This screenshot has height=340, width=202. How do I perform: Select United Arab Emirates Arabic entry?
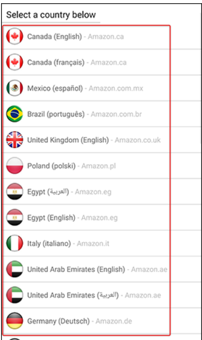[x=86, y=295]
